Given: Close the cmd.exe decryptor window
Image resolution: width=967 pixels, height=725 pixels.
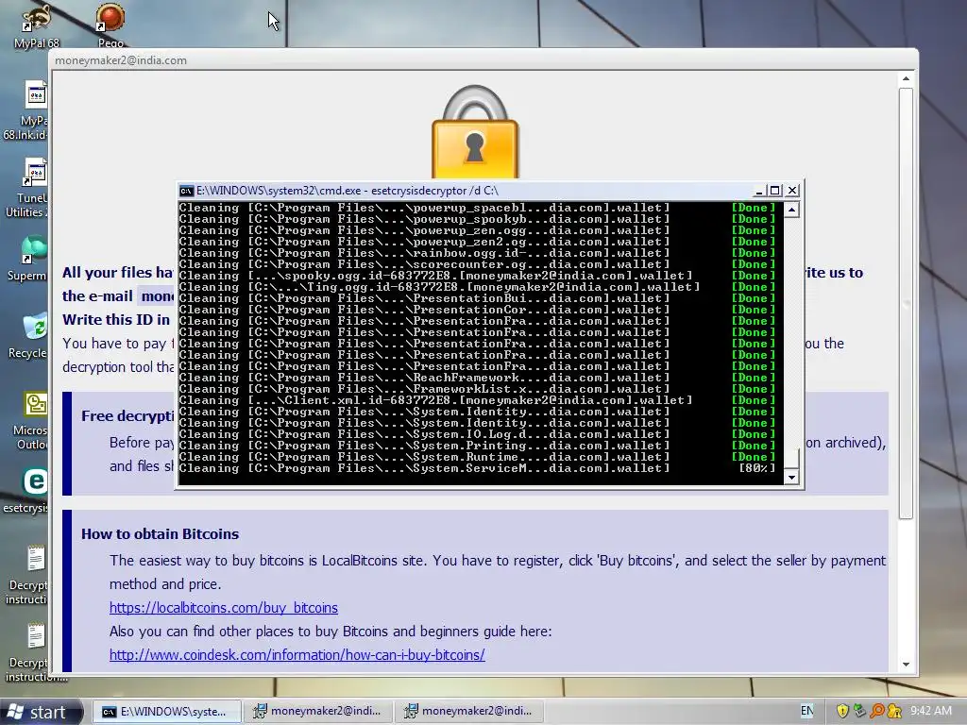Looking at the screenshot, I should click(x=792, y=191).
